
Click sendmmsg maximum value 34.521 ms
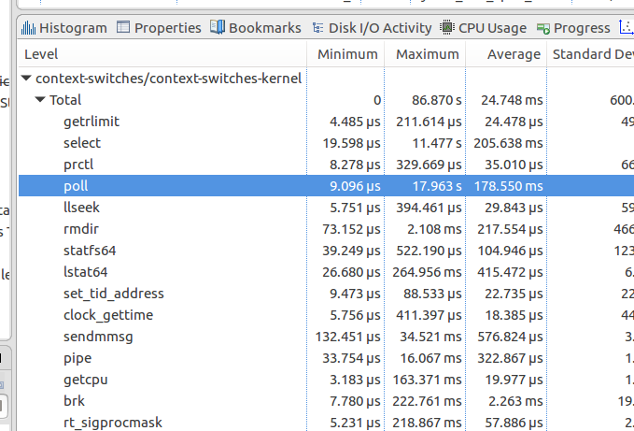(430, 337)
